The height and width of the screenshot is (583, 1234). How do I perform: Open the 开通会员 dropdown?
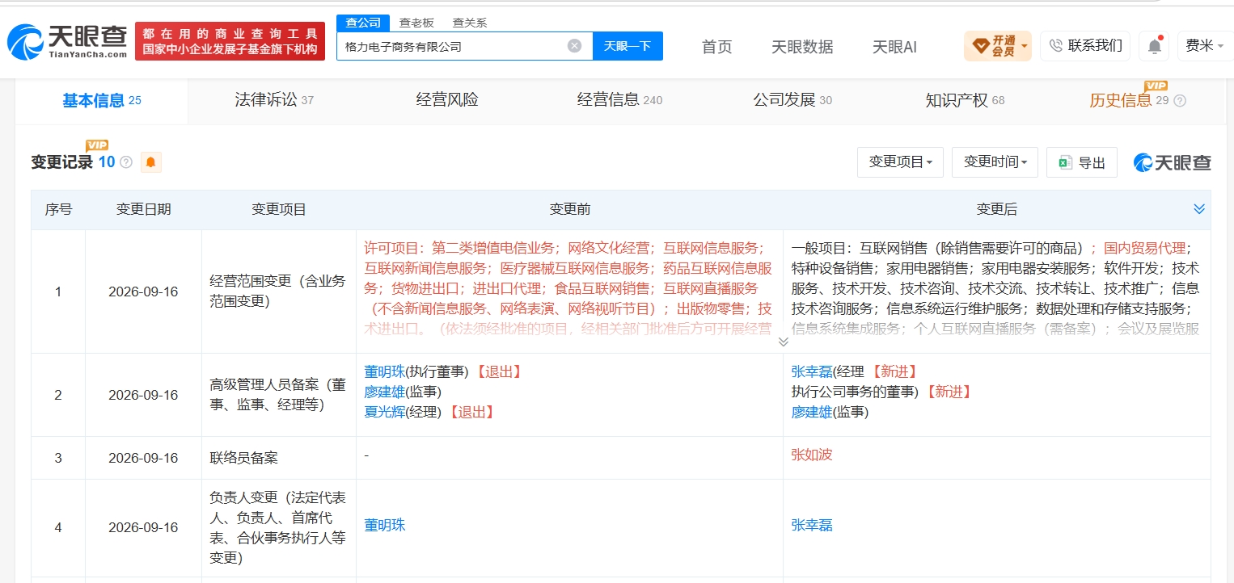pyautogui.click(x=997, y=46)
